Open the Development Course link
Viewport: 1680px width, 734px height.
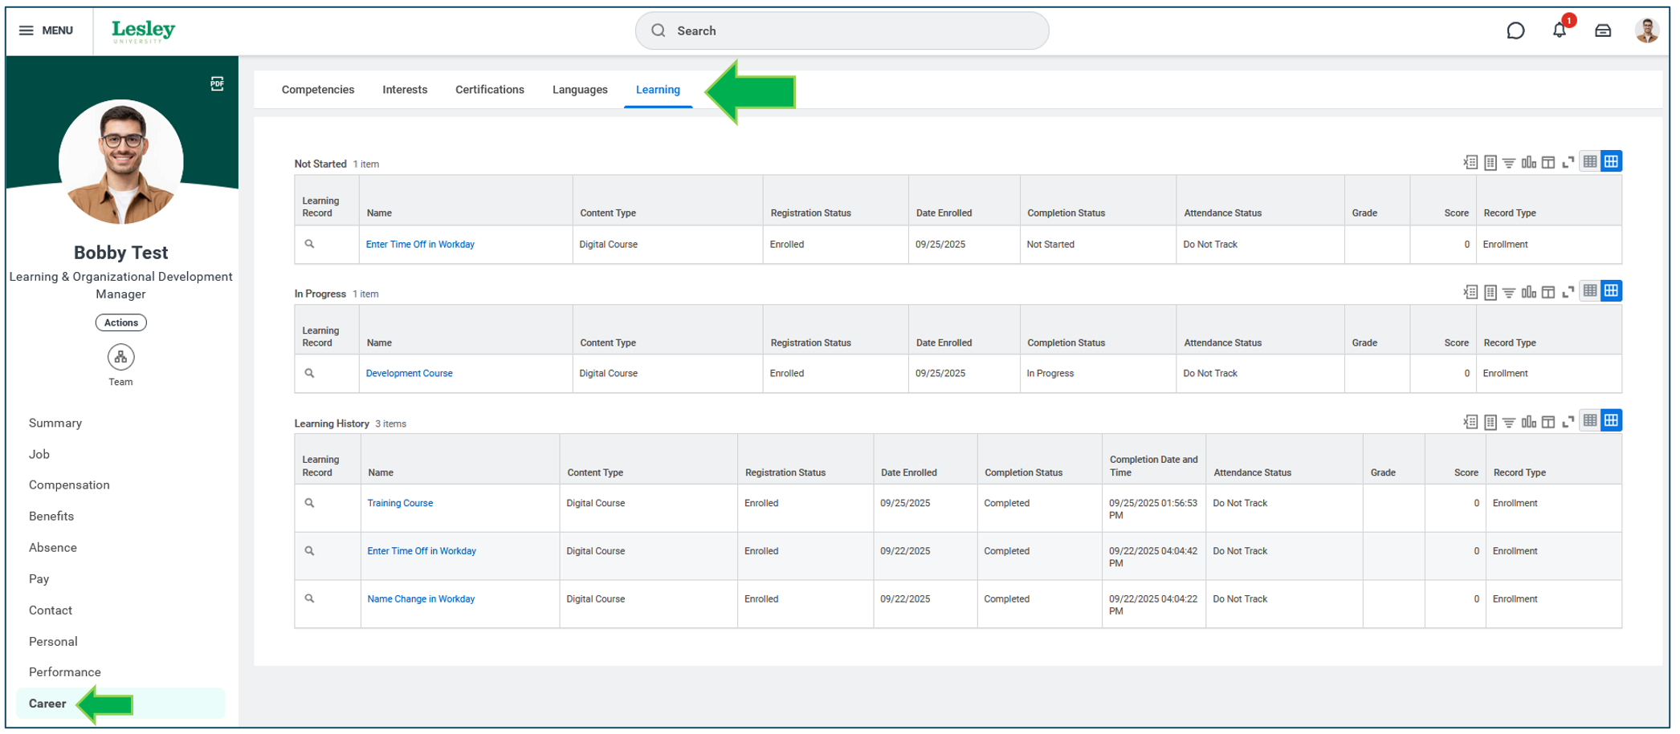[x=410, y=373]
